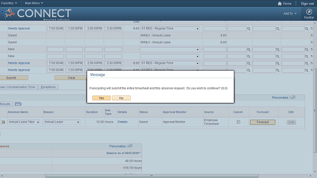The width and height of the screenshot is (317, 178).
Task: Click second lookup magnifier in first Needs Approval row
Action: (x=277, y=29)
